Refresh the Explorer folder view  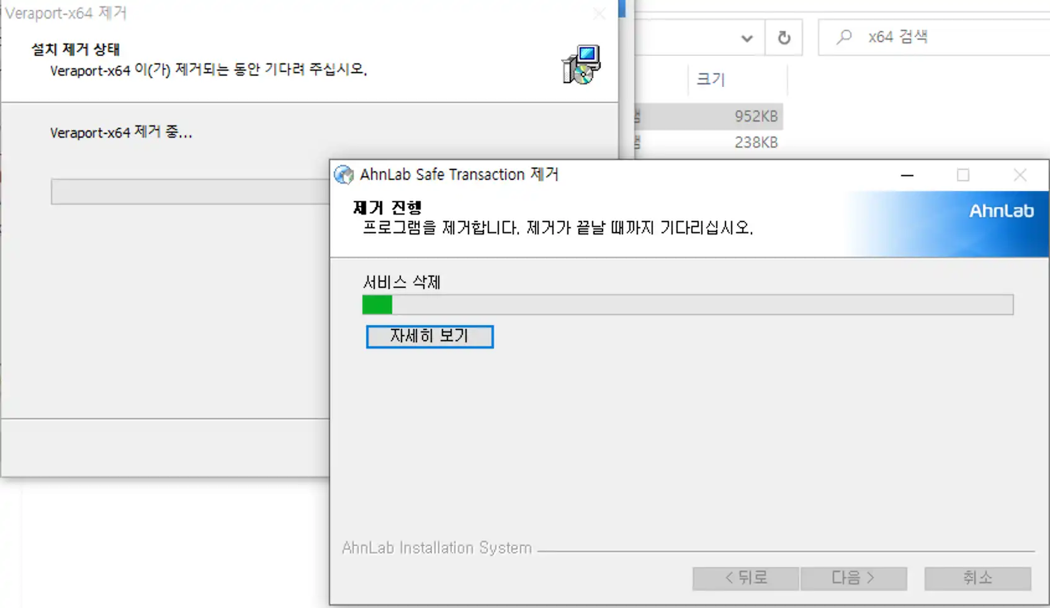tap(784, 38)
